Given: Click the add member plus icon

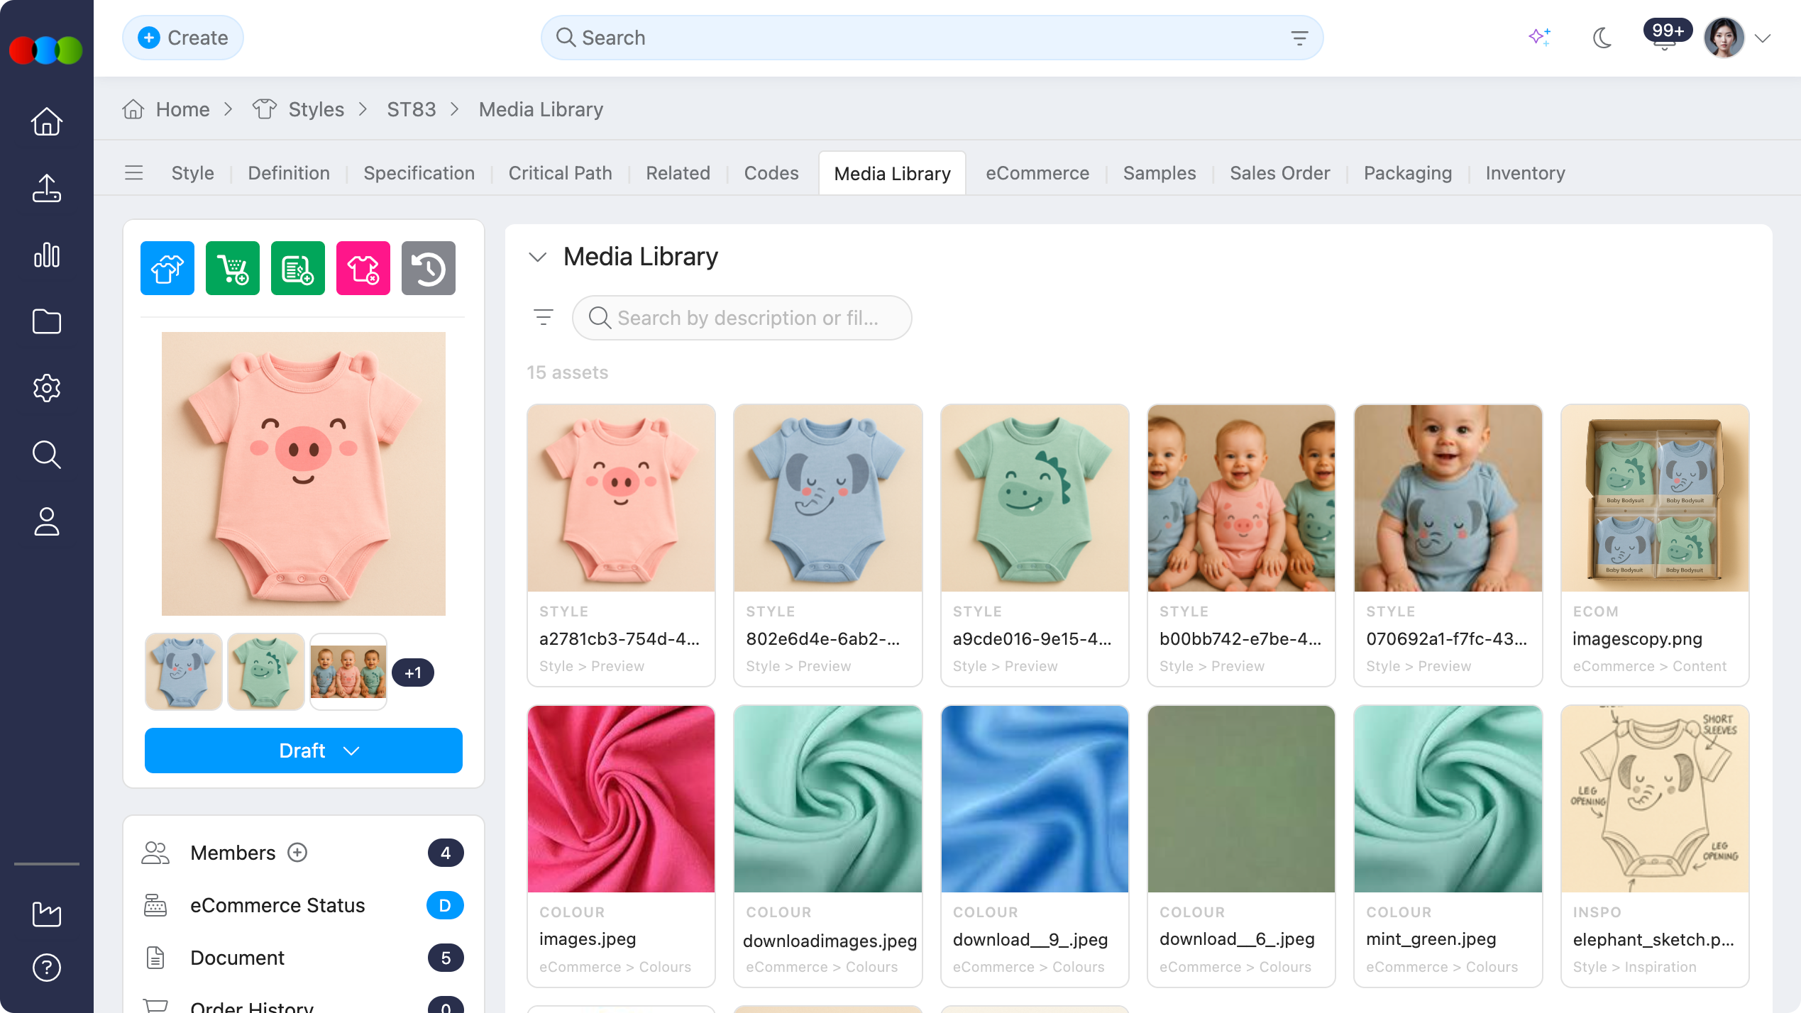Looking at the screenshot, I should coord(297,852).
